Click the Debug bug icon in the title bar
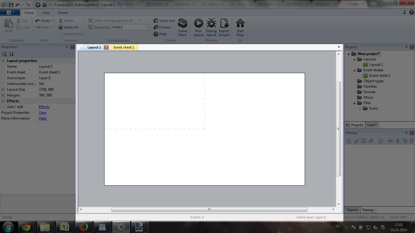Image resolution: width=415 pixels, height=233 pixels. [45, 5]
